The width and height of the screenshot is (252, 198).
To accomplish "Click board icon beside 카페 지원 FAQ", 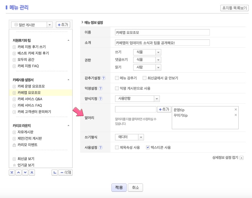I will pyautogui.click(x=14, y=66).
